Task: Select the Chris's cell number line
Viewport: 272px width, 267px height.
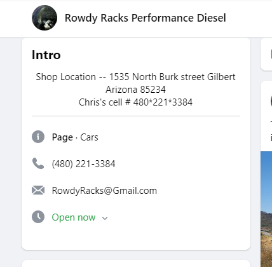Action: 135,102
